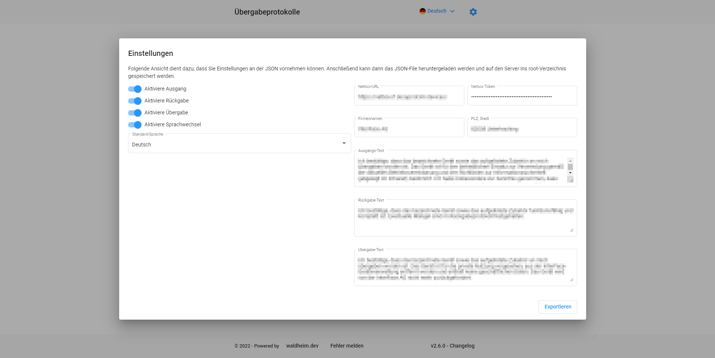Open the v2.6.0 Changelog link
Image resolution: width=715 pixels, height=358 pixels.
click(x=452, y=346)
